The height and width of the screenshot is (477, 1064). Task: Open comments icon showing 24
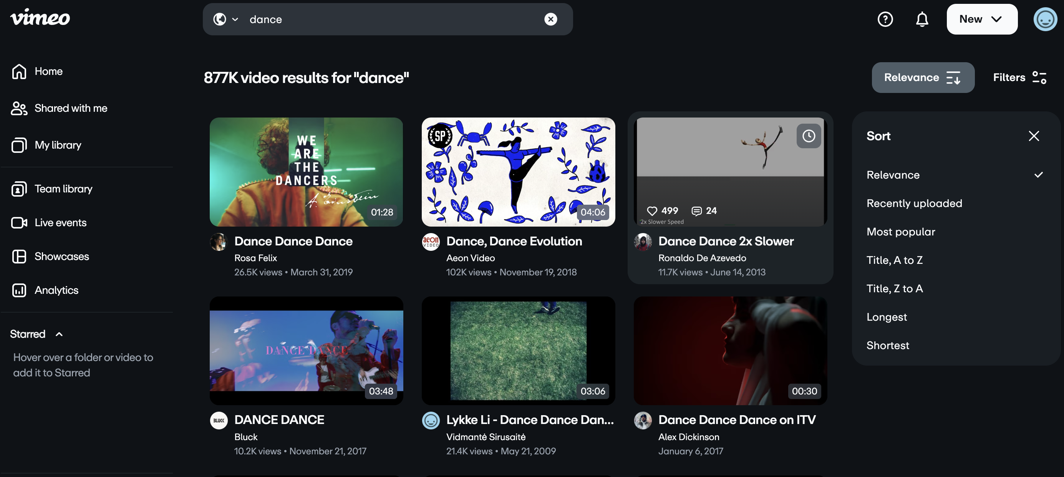[696, 211]
